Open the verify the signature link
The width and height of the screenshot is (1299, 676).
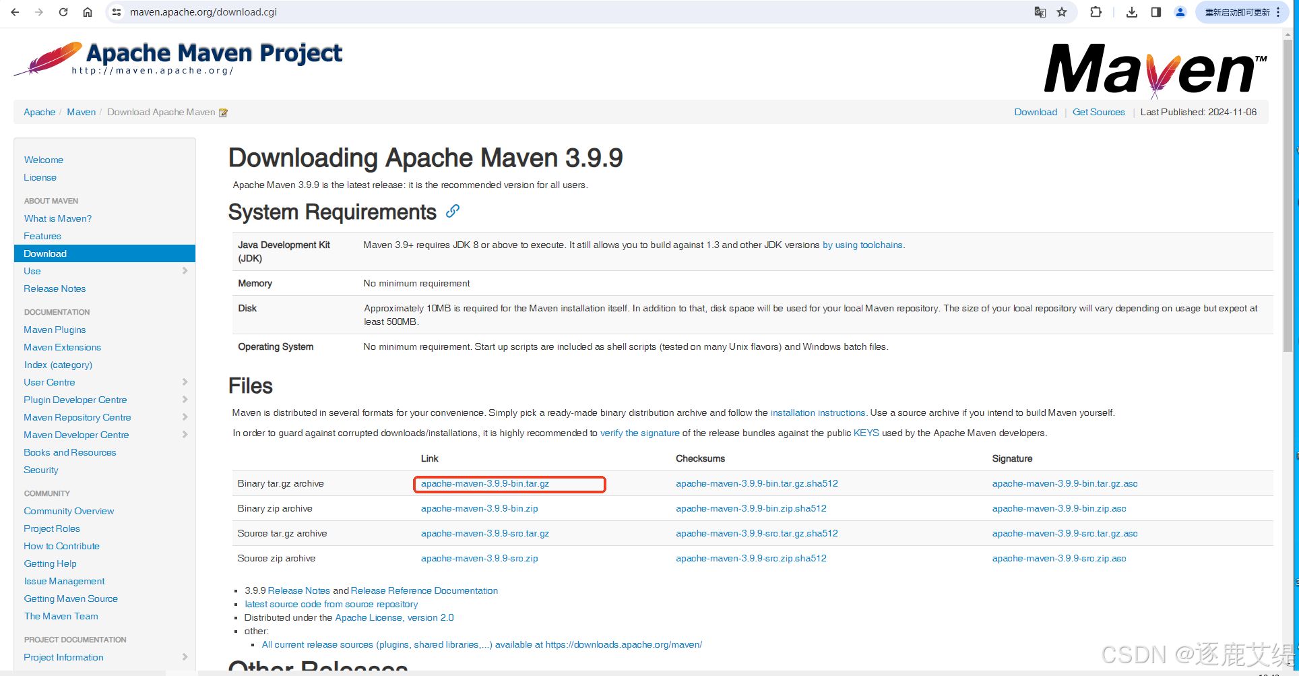click(x=640, y=433)
